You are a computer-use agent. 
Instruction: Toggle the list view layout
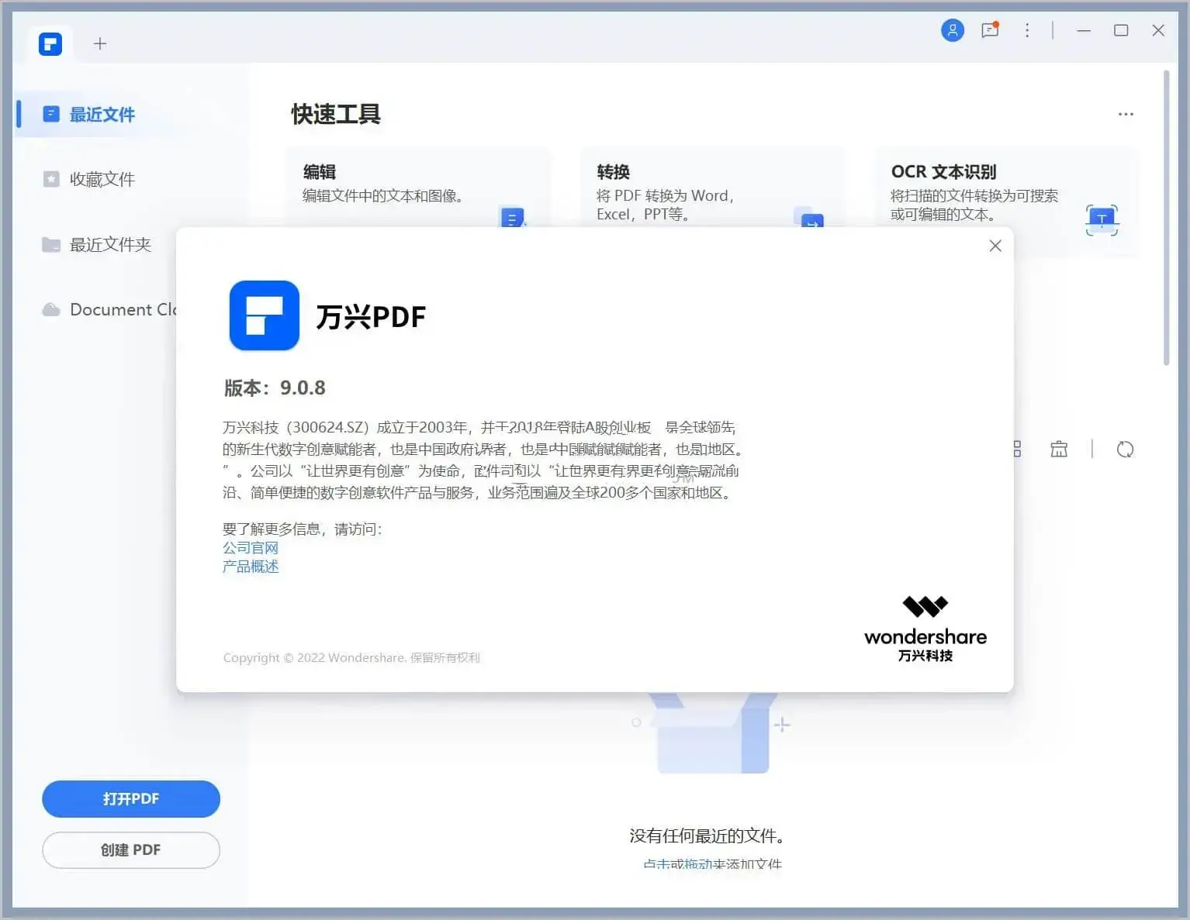point(1016,450)
